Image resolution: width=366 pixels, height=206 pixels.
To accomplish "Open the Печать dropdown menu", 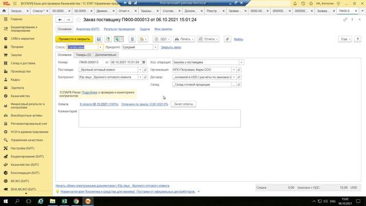I will (x=184, y=39).
